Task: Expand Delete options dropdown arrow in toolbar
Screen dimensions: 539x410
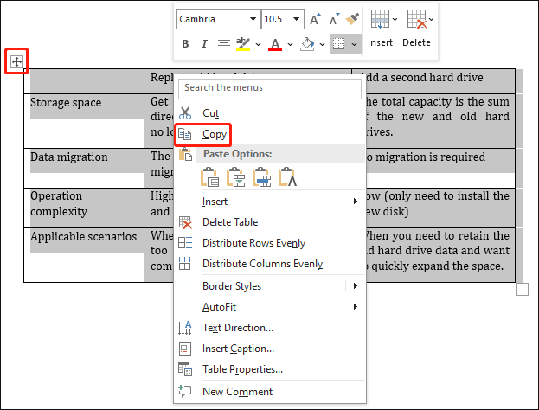Action: [431, 20]
